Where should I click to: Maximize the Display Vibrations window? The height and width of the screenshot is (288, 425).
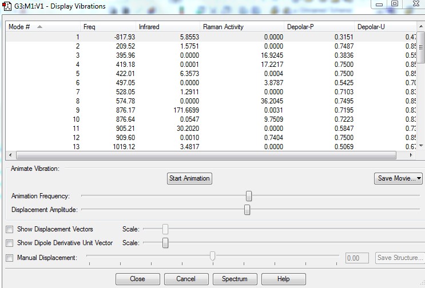(395, 4)
